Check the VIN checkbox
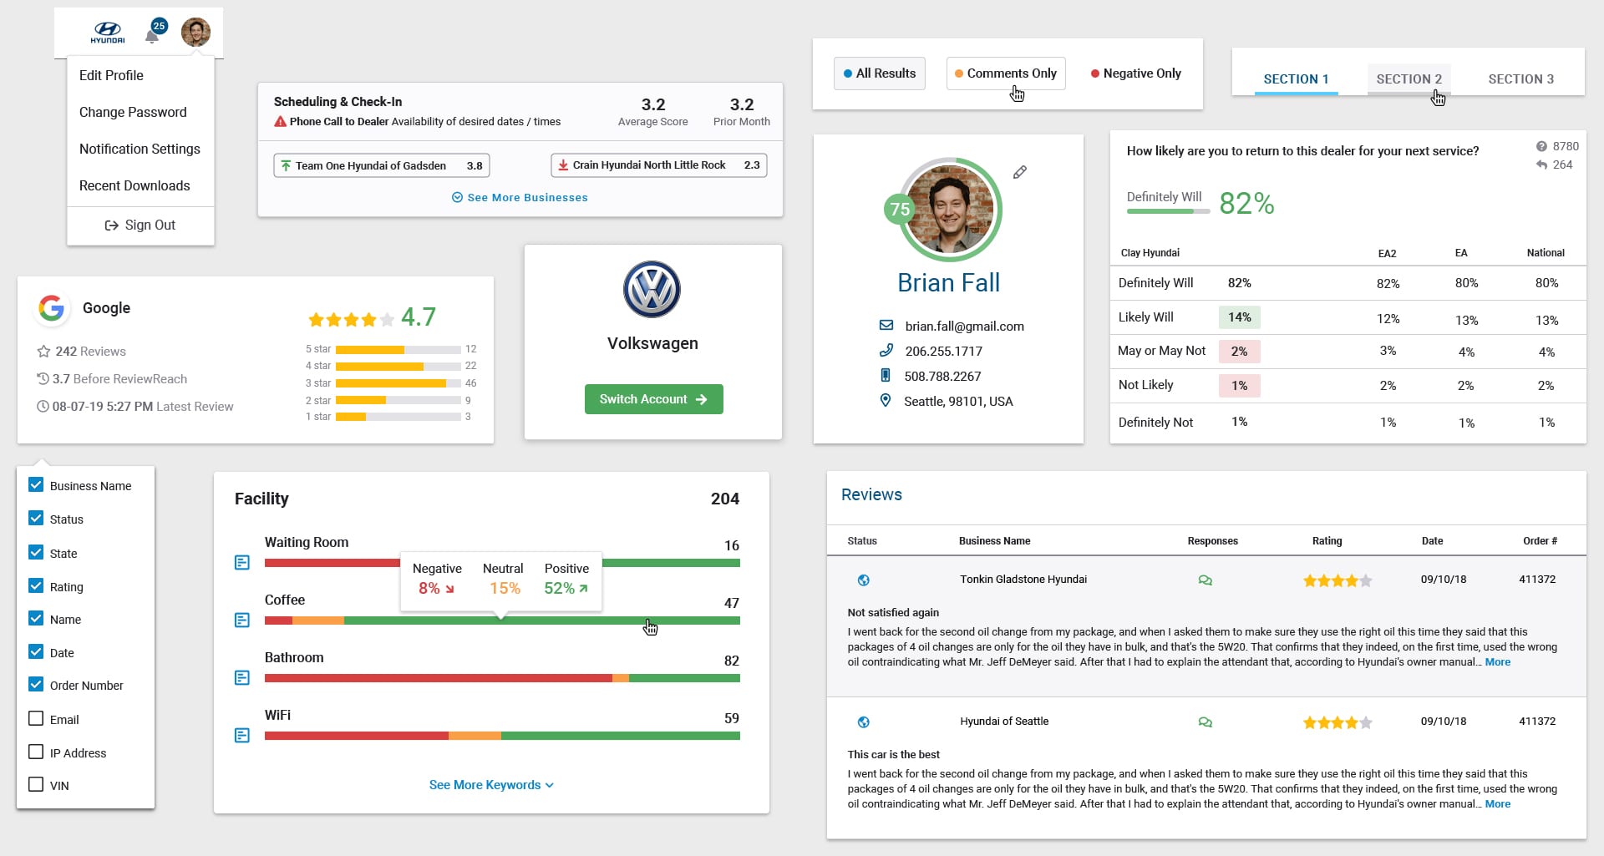 click(36, 785)
